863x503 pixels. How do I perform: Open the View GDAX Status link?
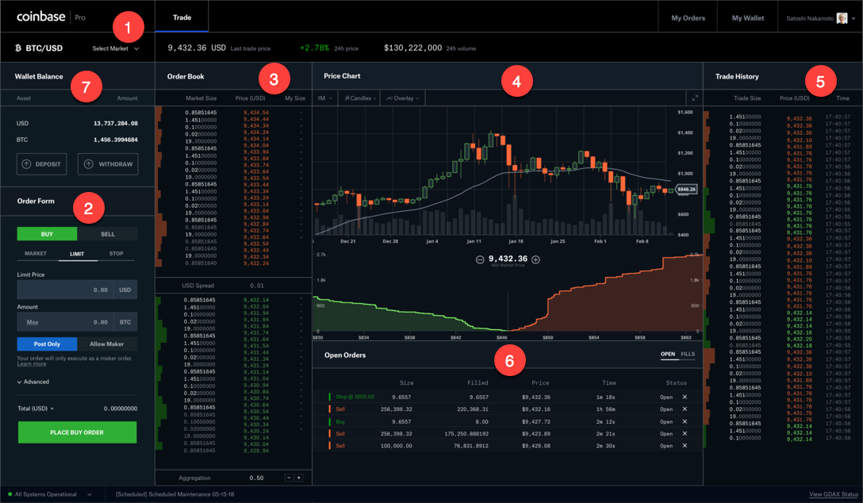(x=834, y=494)
